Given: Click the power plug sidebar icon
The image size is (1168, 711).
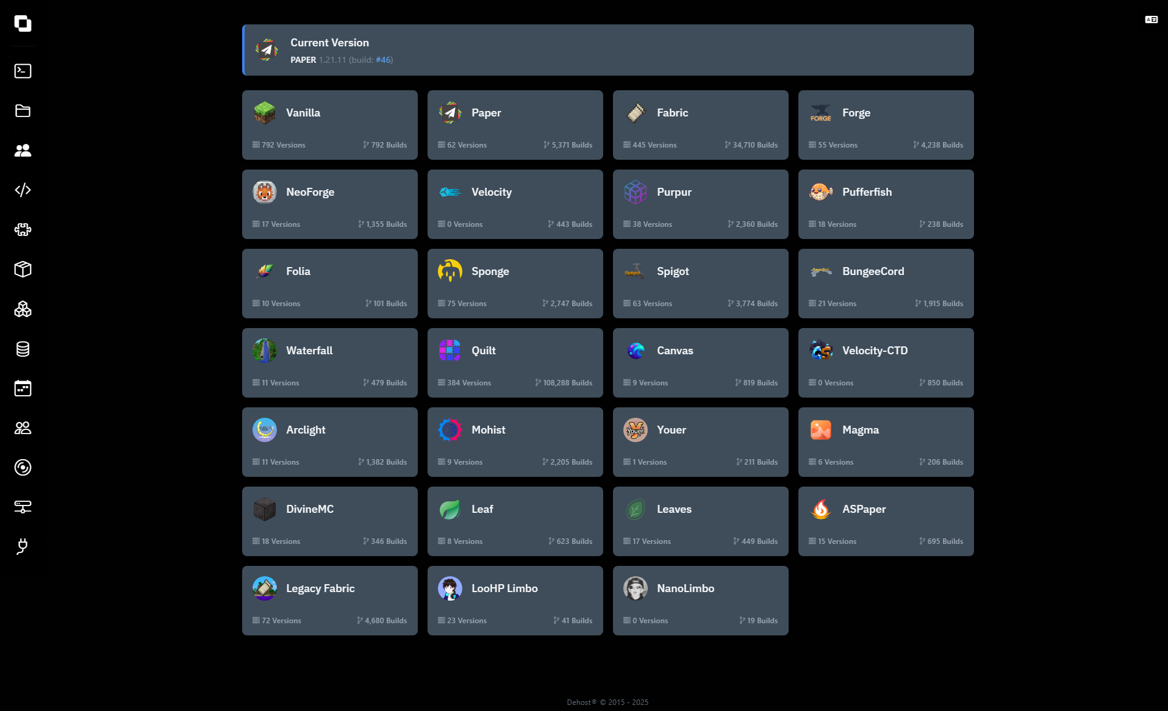Looking at the screenshot, I should [x=23, y=546].
